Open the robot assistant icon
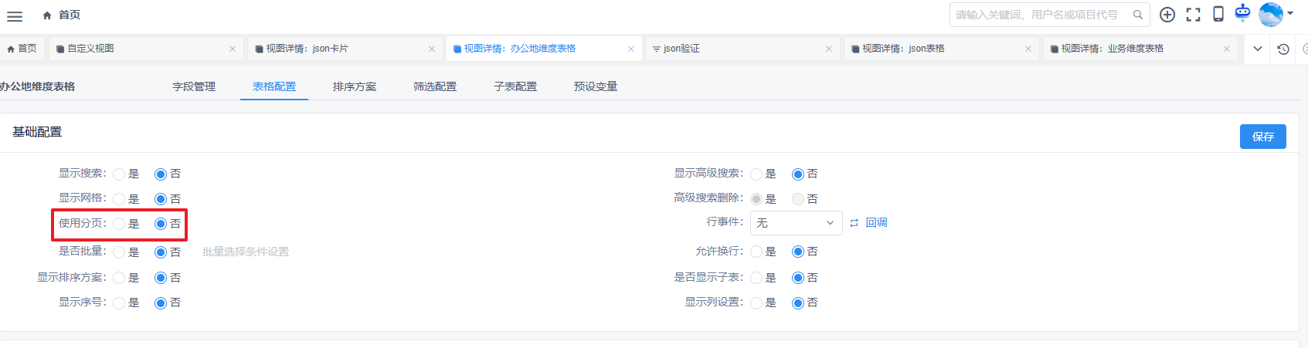Viewport: 1308px width, 348px height. click(1242, 12)
